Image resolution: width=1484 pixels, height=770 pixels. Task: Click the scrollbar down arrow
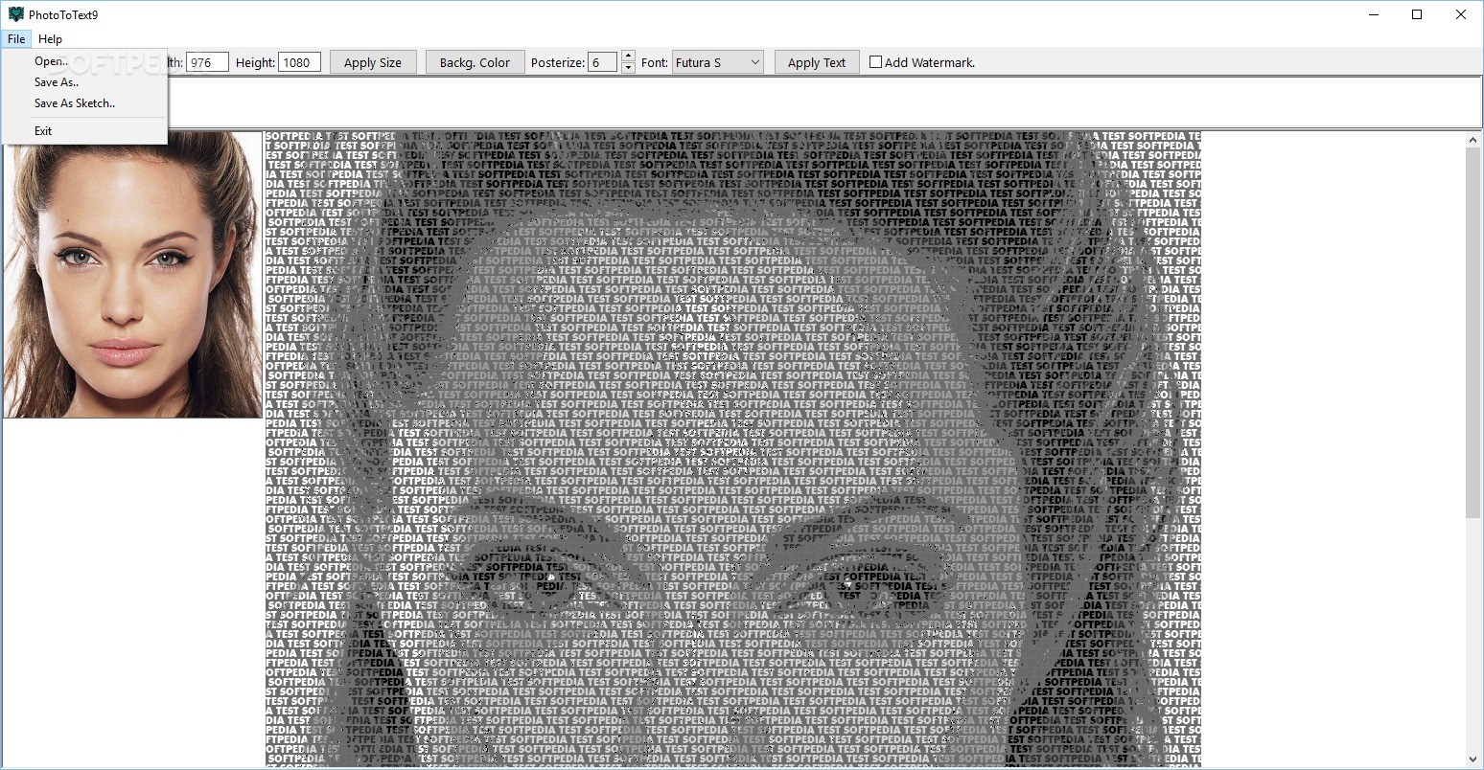tap(1473, 759)
